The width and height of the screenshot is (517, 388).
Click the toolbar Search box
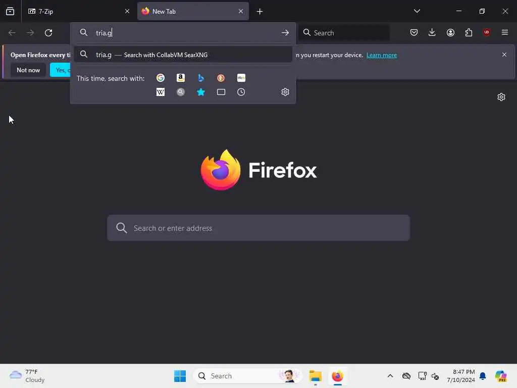pos(344,33)
